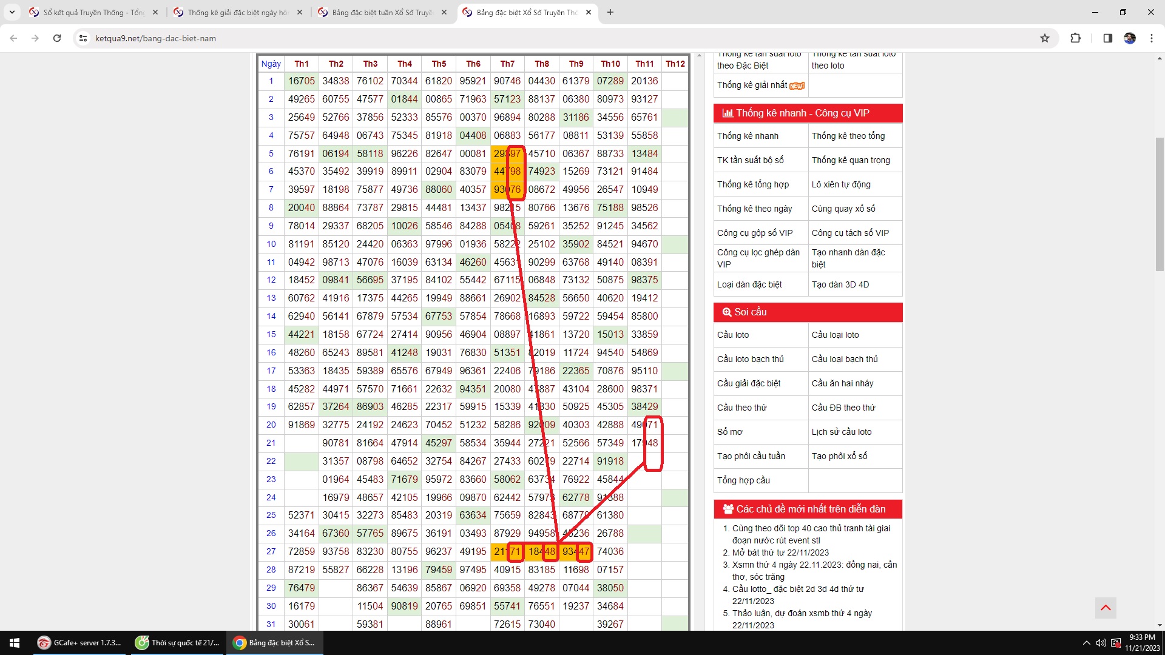Open the Windows Start menu
Screen dimensions: 1165x655
pyautogui.click(x=15, y=643)
